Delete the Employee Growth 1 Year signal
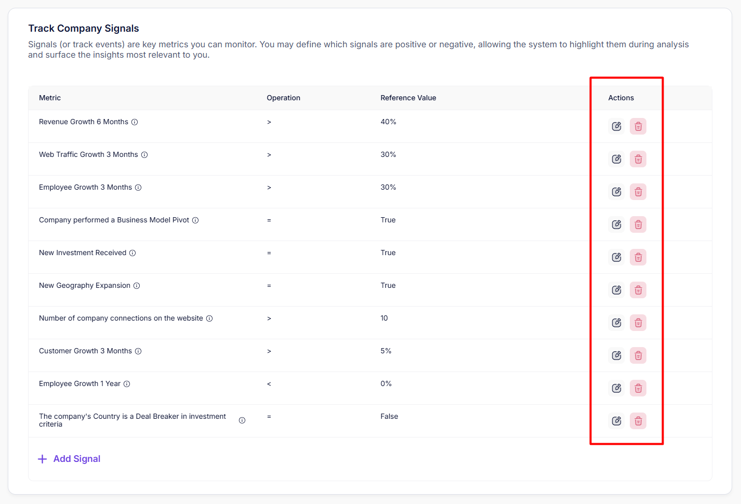This screenshot has width=741, height=504. 638,388
